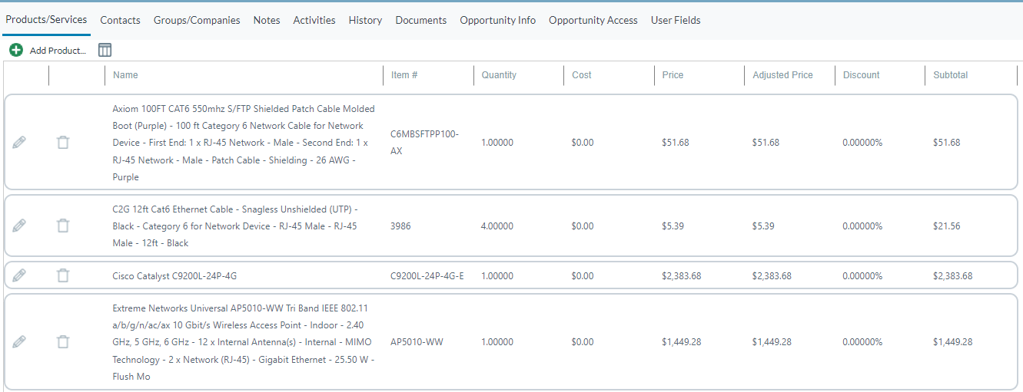The image size is (1023, 392).
Task: Delete the C2G Ethernet Cable row
Action: click(63, 226)
